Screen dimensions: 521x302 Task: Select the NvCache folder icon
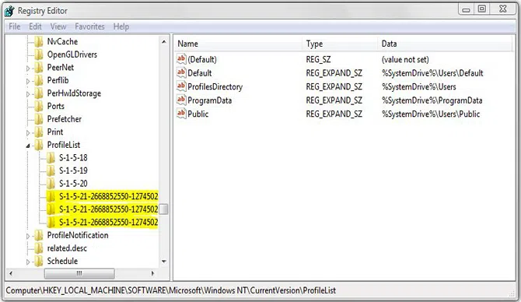39,41
